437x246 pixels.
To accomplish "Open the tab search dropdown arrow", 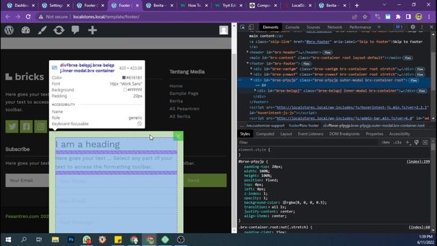I will pos(384,5).
